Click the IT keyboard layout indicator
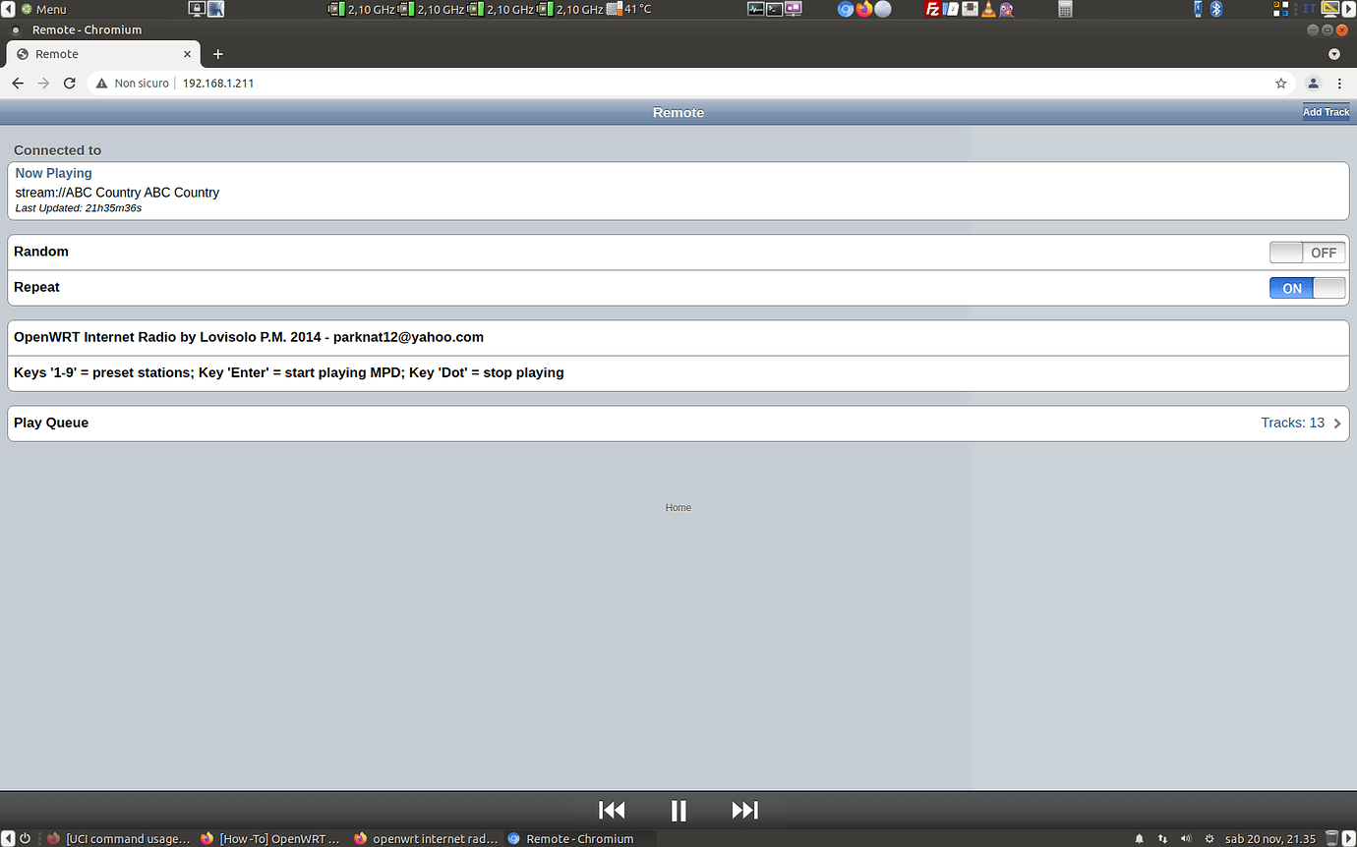This screenshot has width=1357, height=847. pos(1310,9)
